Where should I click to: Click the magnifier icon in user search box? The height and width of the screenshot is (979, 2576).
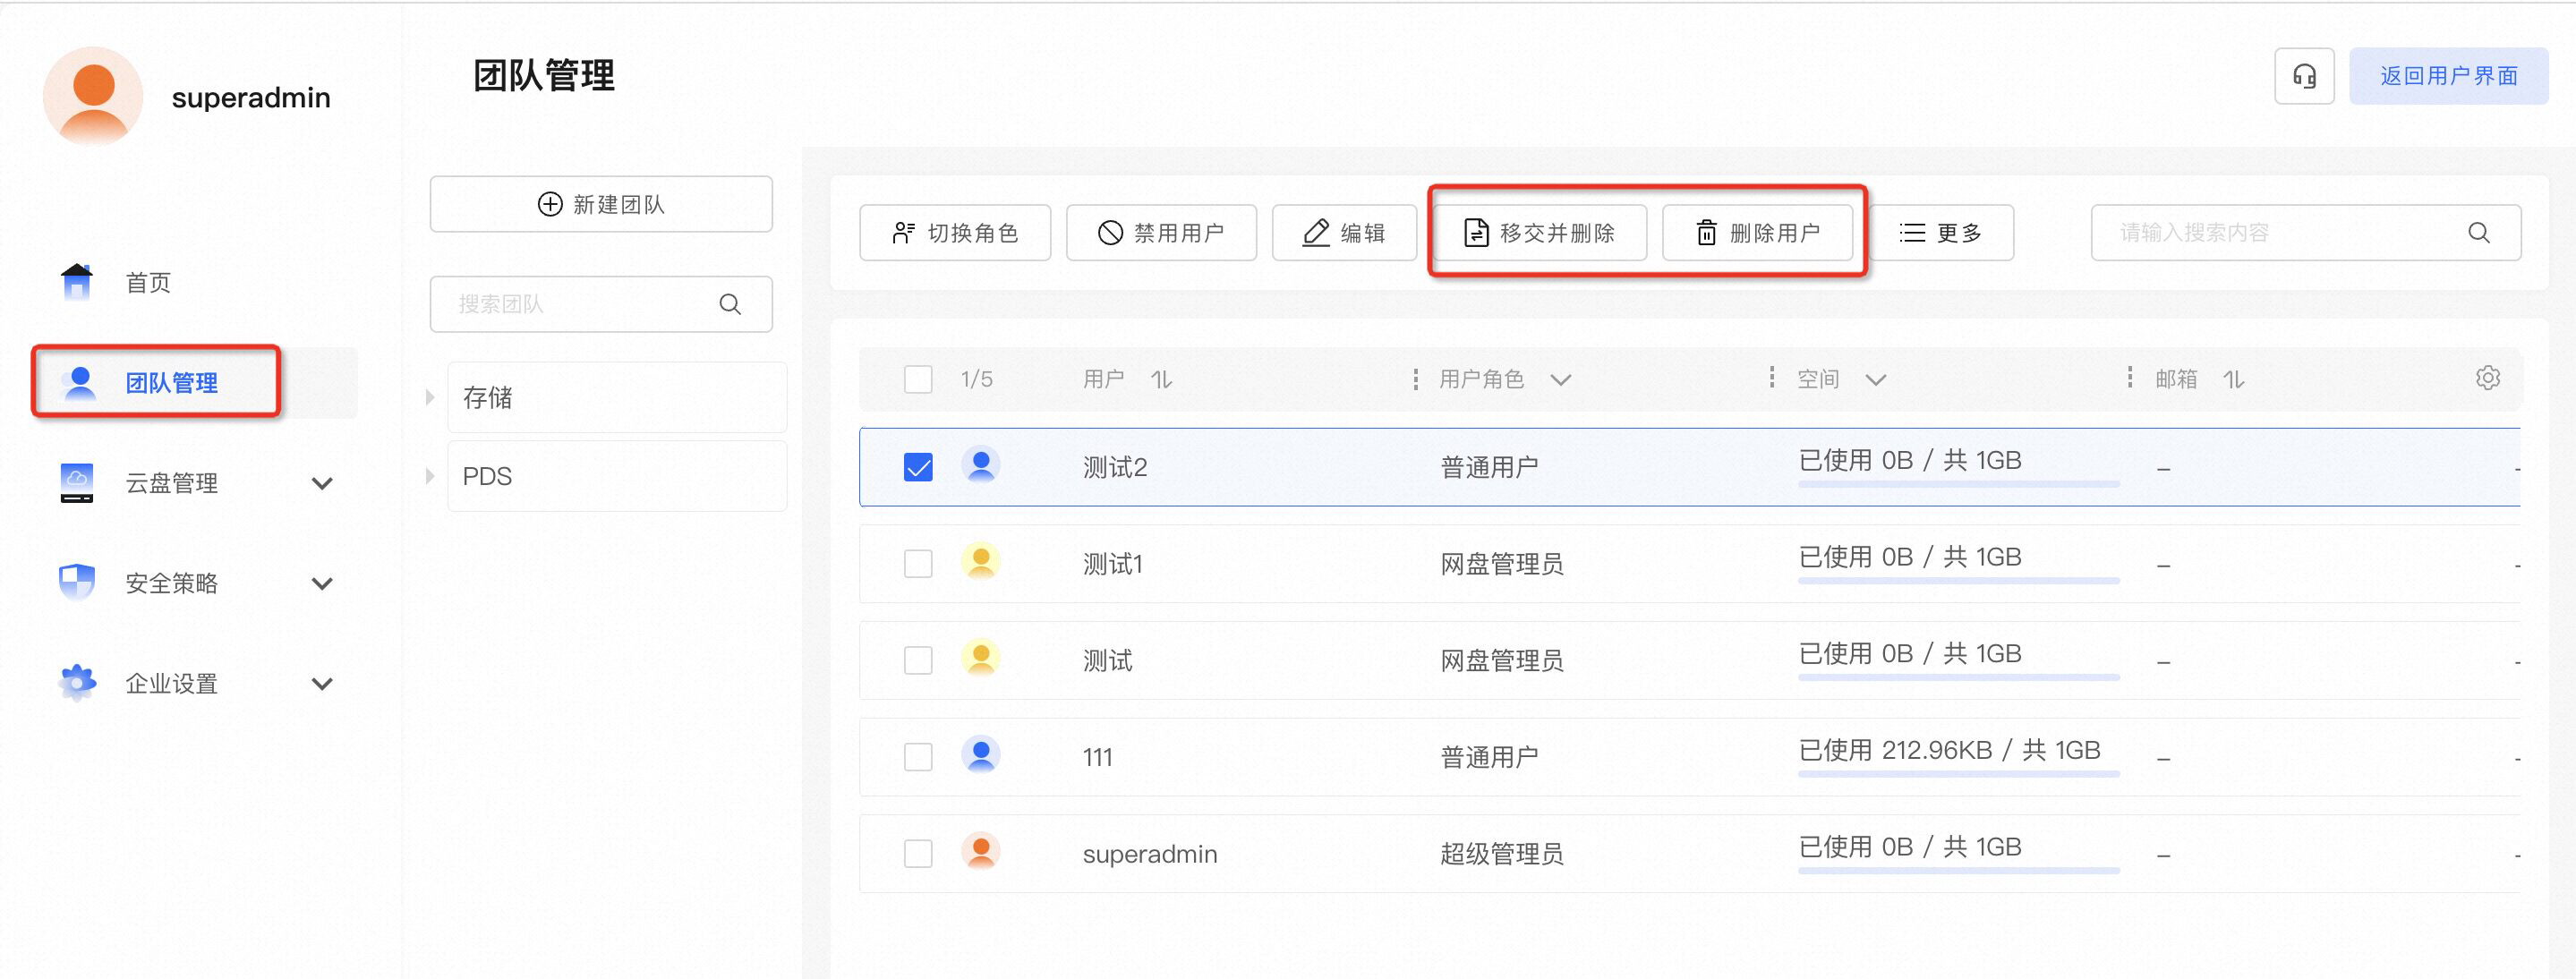[x=2478, y=233]
